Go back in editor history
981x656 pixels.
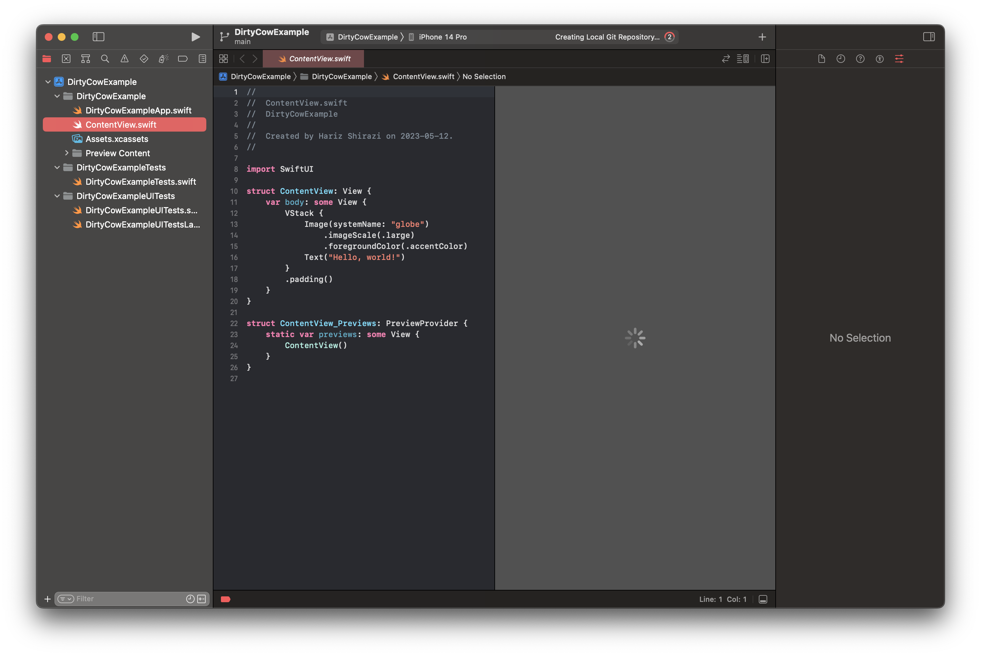point(242,59)
